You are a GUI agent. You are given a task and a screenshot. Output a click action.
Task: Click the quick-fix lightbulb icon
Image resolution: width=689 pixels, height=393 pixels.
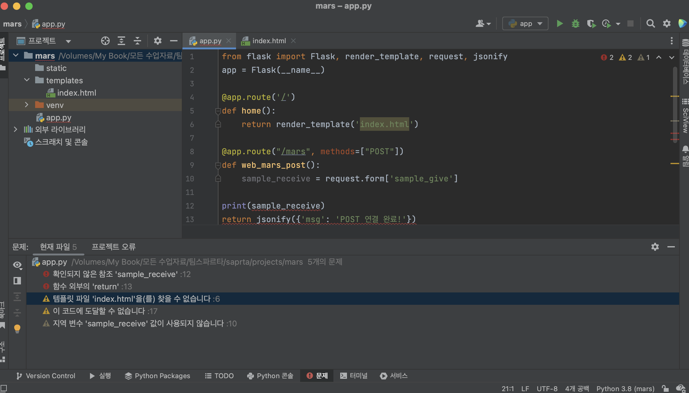[17, 329]
